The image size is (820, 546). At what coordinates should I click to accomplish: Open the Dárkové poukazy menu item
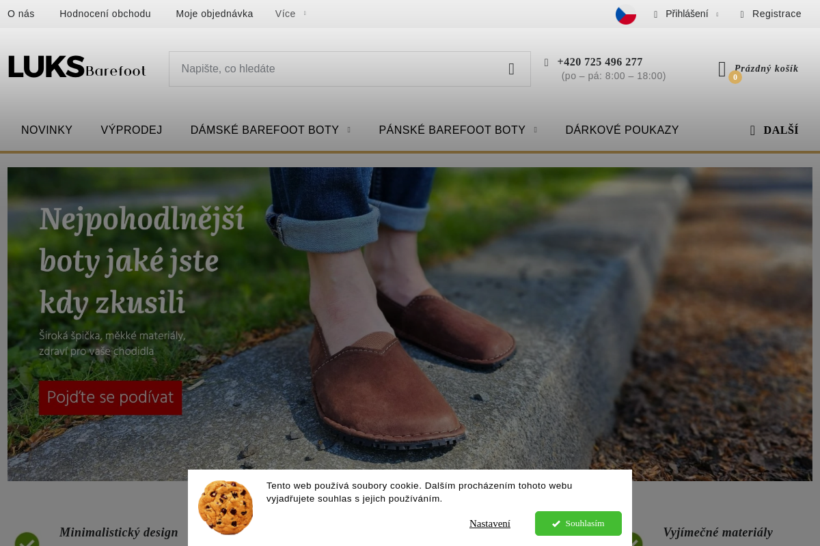click(x=622, y=130)
